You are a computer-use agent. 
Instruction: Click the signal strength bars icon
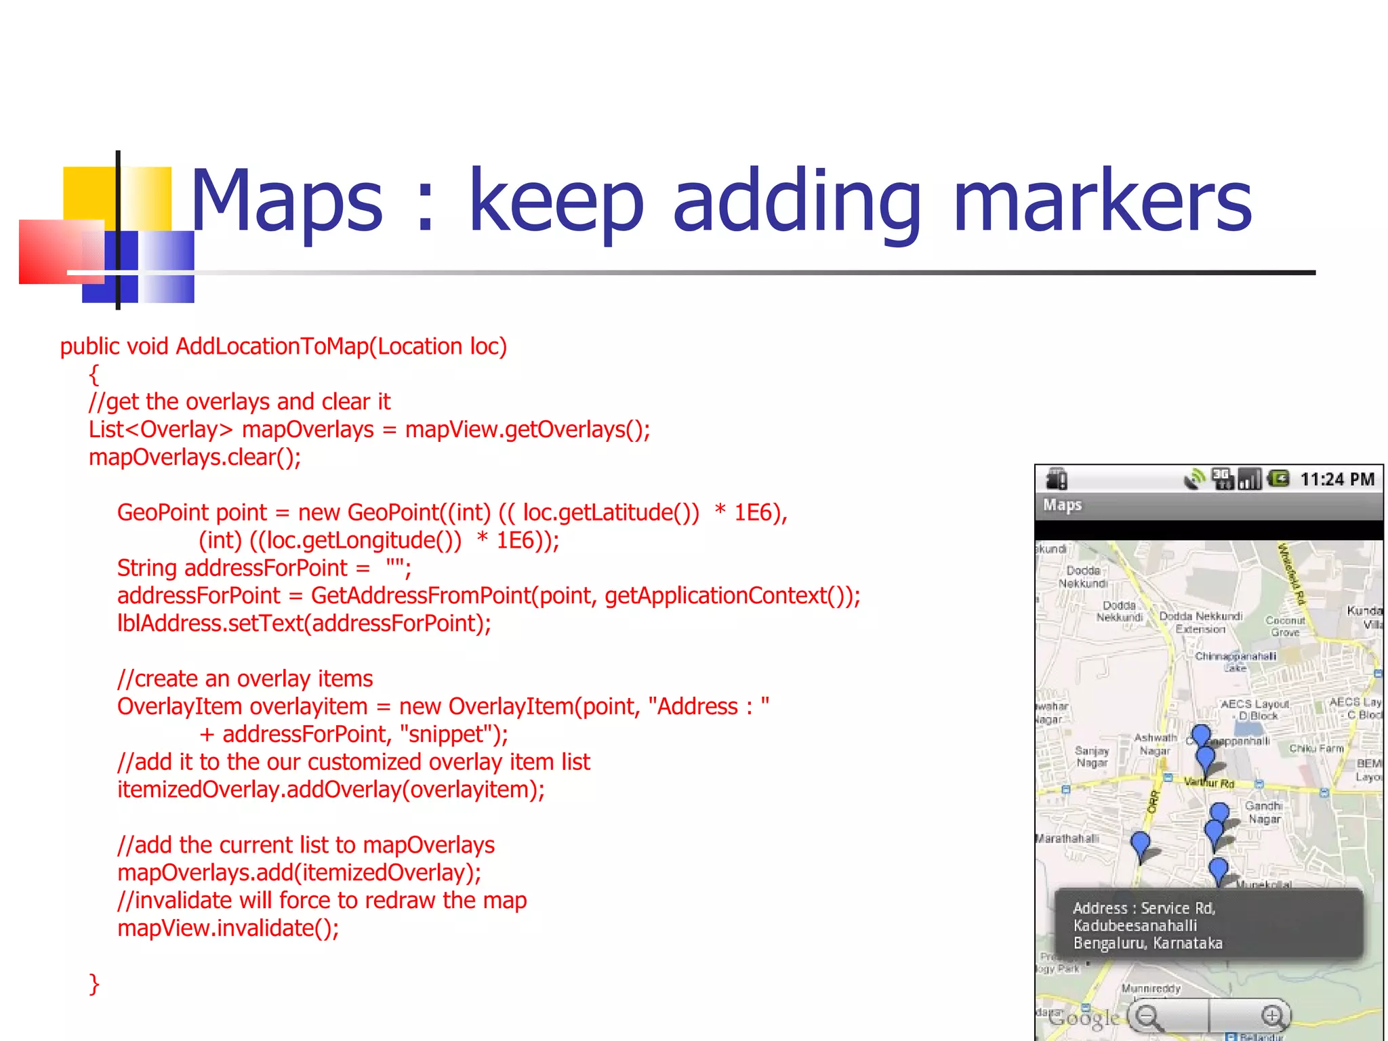point(1249,479)
